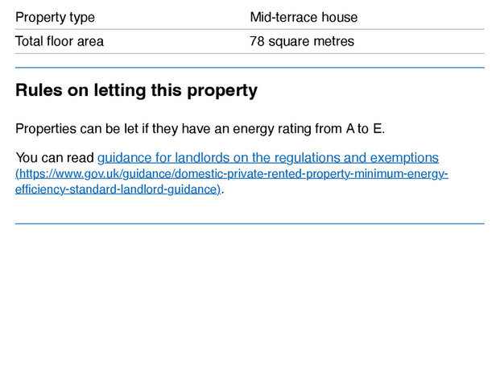
Task: Open the guidance for landlords link
Action: (267, 158)
